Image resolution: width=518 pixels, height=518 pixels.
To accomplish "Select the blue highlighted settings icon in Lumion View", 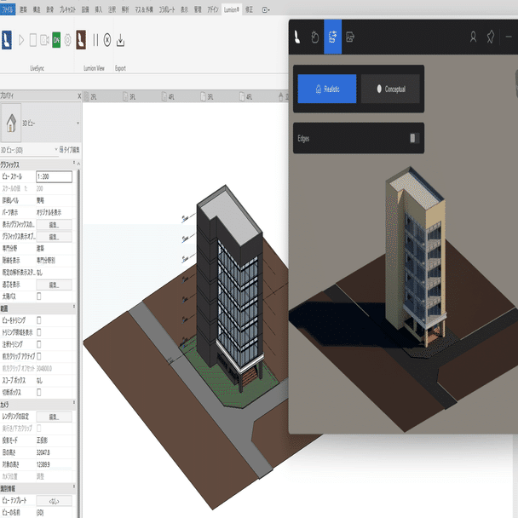I will pyautogui.click(x=332, y=37).
